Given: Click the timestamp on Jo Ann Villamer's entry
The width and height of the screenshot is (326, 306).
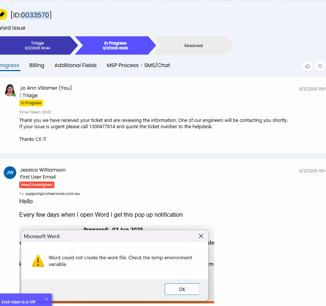Looking at the screenshot, I should (312, 89).
